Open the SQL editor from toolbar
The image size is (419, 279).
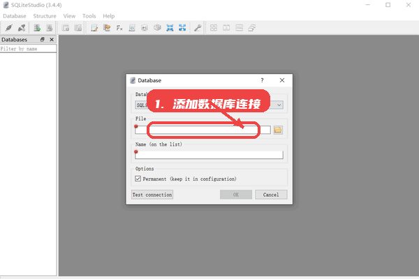pos(94,28)
